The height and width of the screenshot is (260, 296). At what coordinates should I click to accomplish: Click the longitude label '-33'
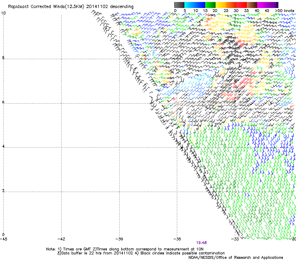(235, 239)
